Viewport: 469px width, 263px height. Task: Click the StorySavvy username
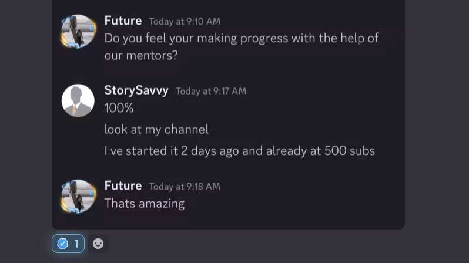tap(136, 90)
